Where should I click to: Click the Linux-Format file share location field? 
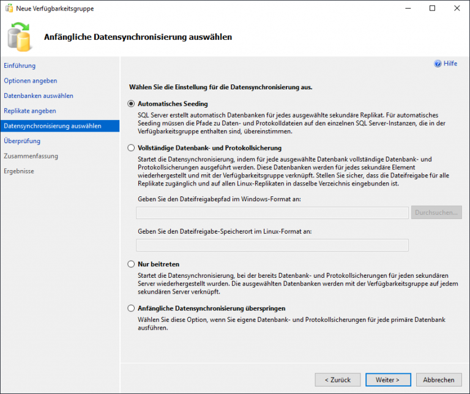272,245
